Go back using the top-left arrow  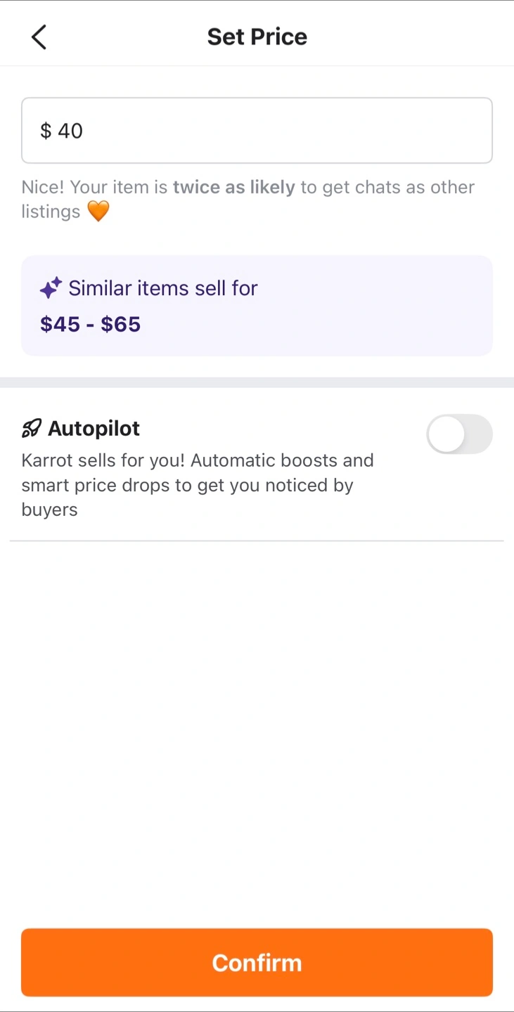[x=39, y=37]
